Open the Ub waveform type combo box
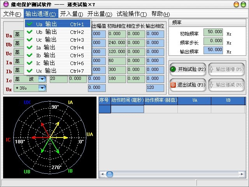The image size is (249, 187). 19,43
